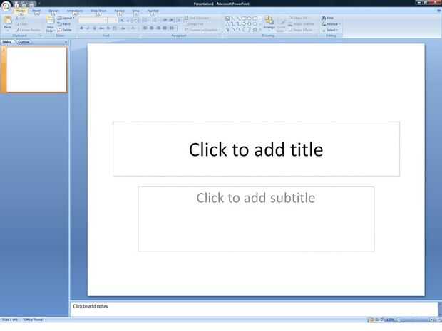This screenshot has height=331, width=442.
Task: Open the Shape Outline dropdown
Action: point(301,24)
